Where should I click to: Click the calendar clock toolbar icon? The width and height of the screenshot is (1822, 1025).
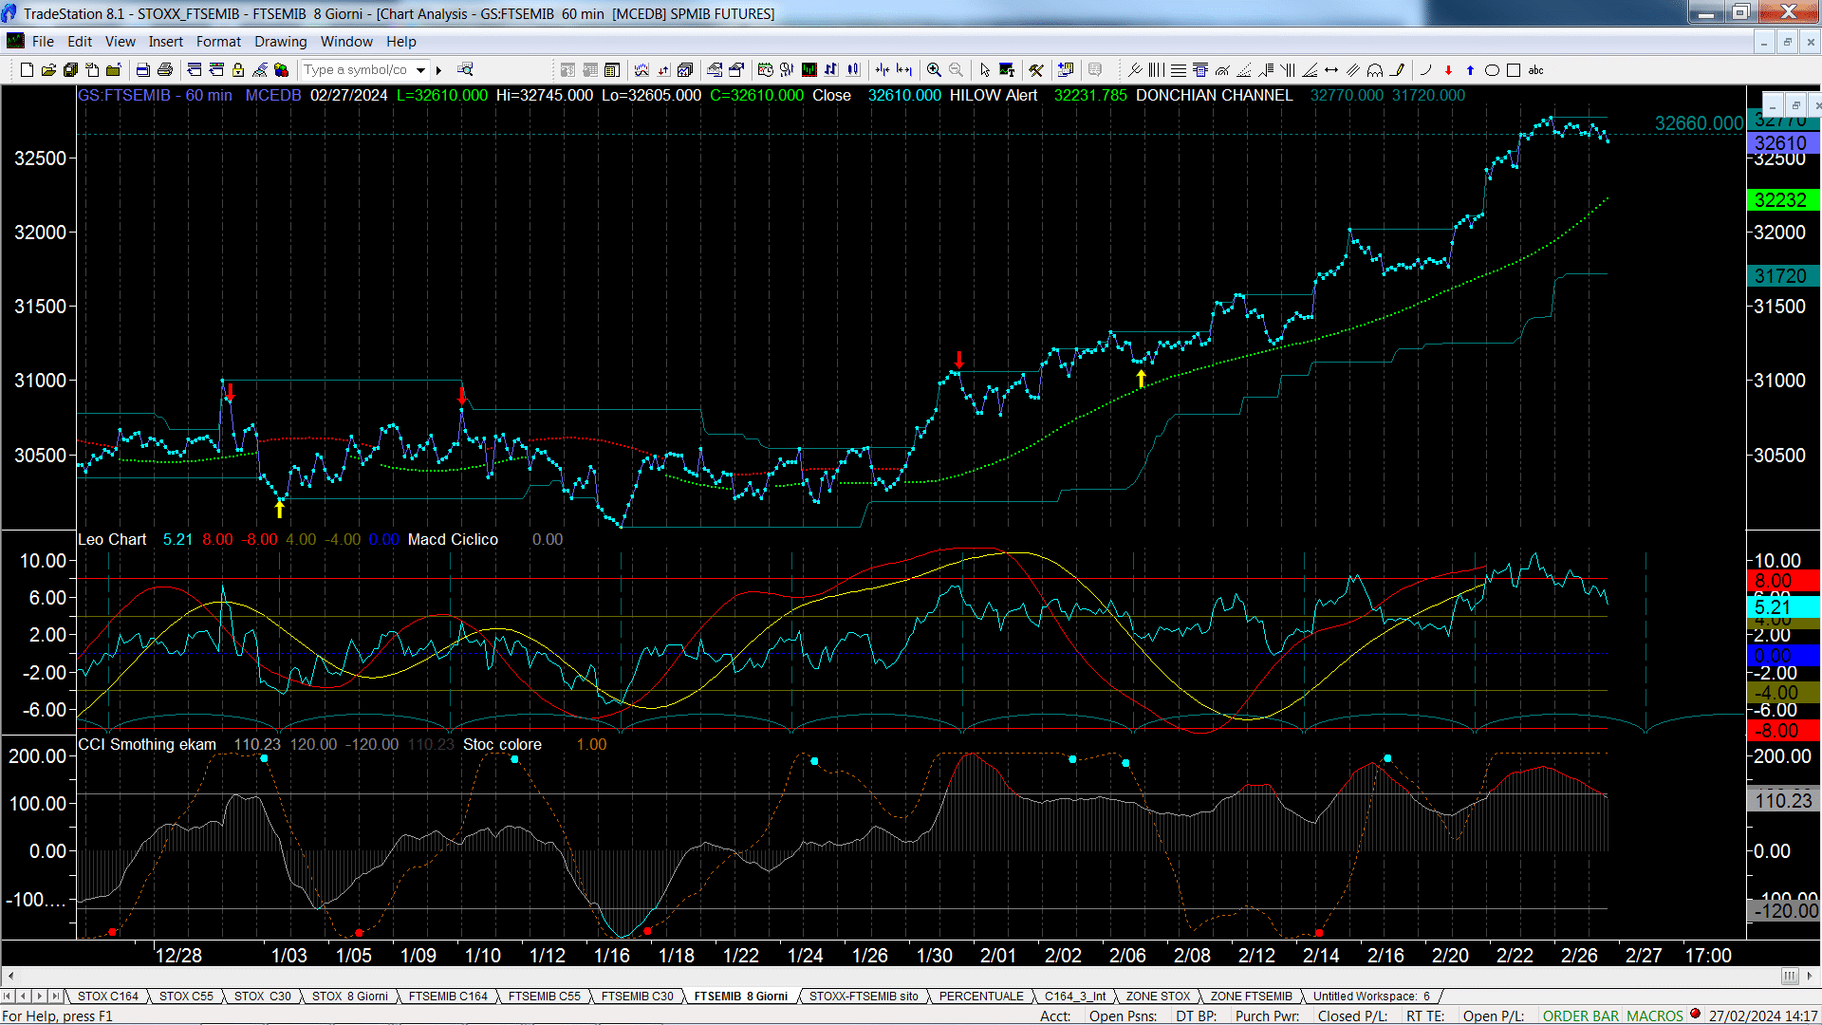coord(765,70)
